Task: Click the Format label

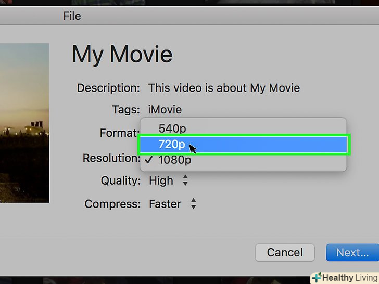Action: [119, 133]
